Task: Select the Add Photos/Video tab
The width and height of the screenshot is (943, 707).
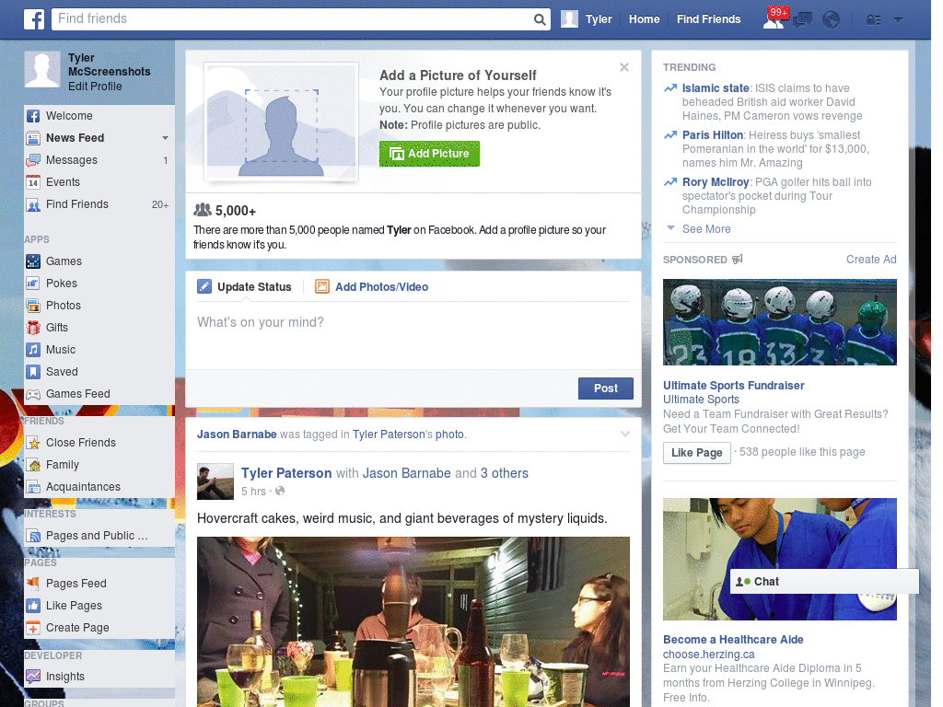Action: (x=372, y=287)
